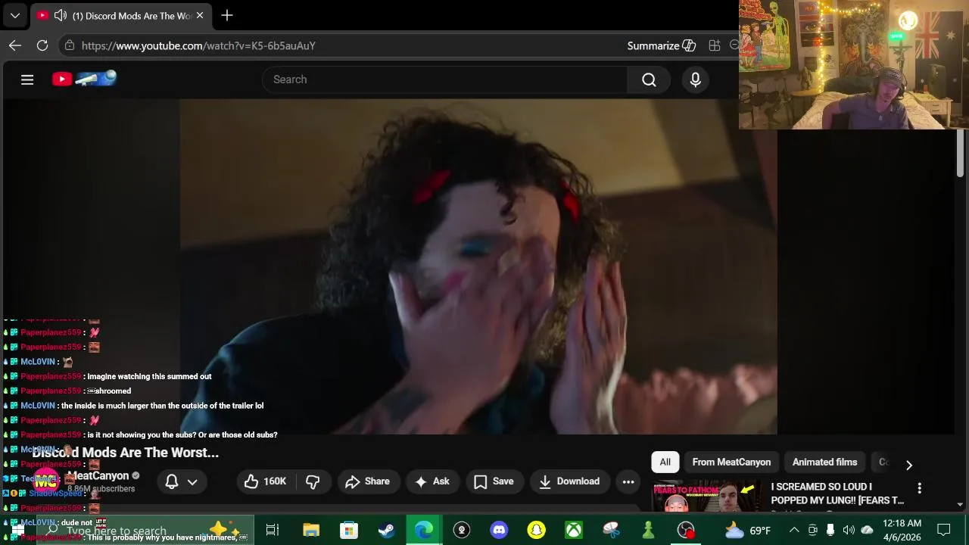The width and height of the screenshot is (969, 545).
Task: Click the Ask button
Action: (x=432, y=481)
